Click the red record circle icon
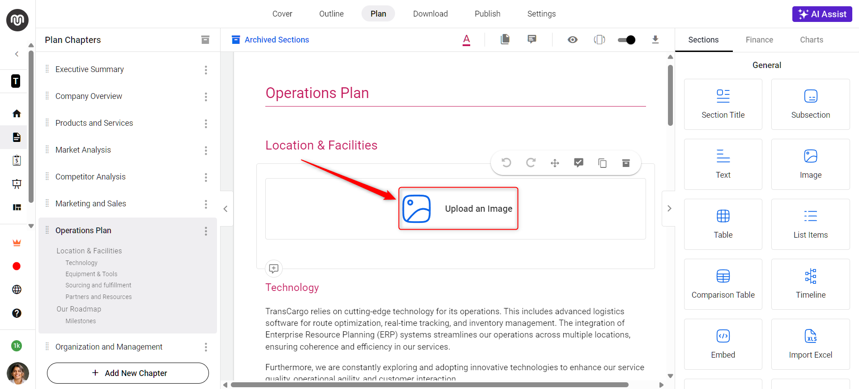 click(x=17, y=266)
